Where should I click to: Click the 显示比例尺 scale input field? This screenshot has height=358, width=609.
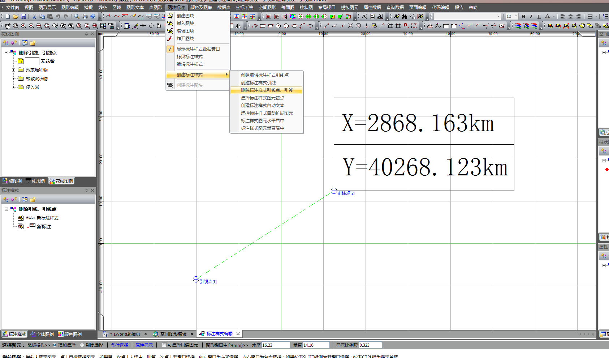coord(370,345)
